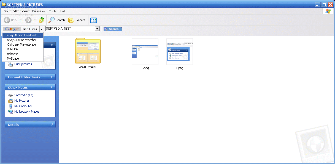Click the Back arrow icon
This screenshot has height=164, width=335.
pyautogui.click(x=7, y=20)
